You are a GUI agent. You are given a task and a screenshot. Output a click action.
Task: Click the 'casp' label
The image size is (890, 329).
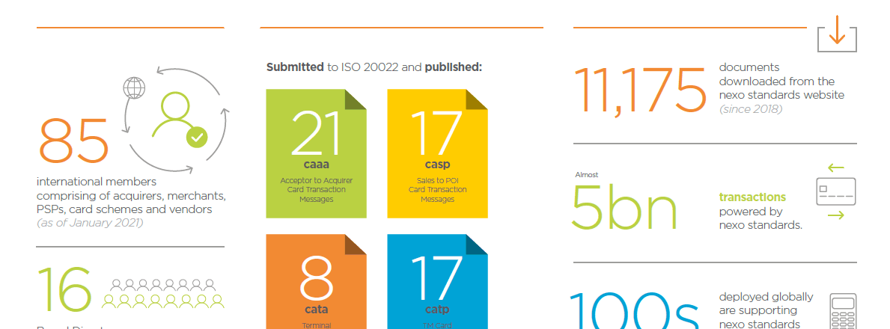438,165
